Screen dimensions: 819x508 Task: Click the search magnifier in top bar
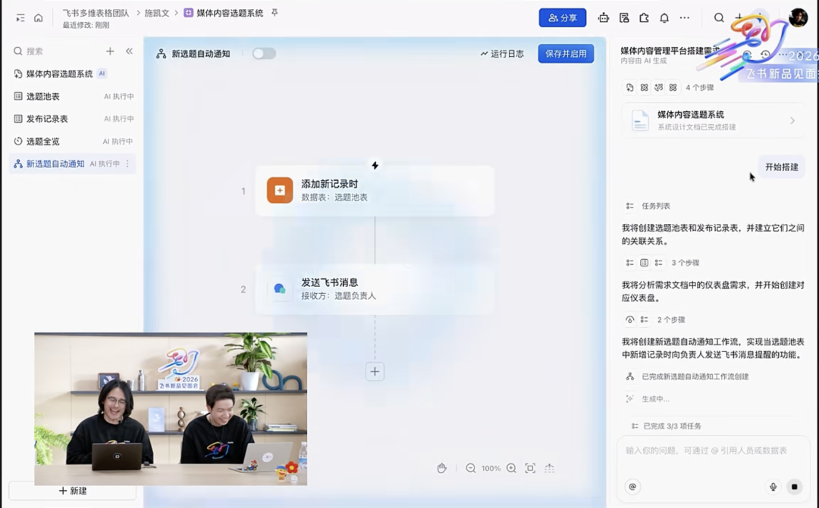[x=719, y=17]
